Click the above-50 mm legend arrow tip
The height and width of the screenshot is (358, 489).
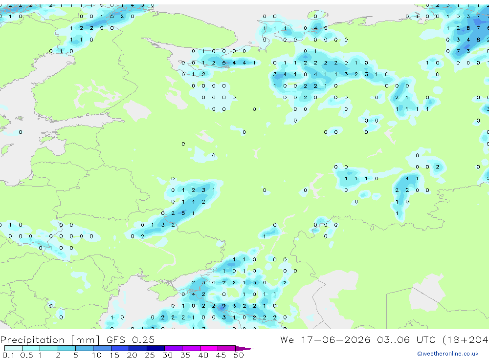point(244,349)
